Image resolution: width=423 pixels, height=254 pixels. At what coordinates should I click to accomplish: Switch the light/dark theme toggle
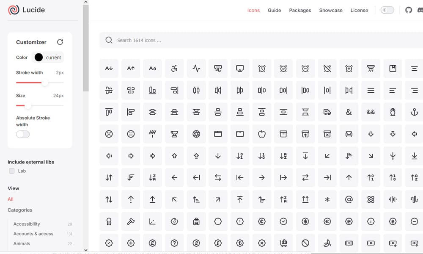pyautogui.click(x=387, y=10)
